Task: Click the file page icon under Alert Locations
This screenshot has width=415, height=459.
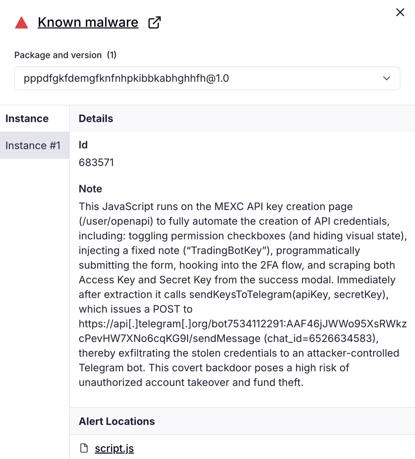Action: point(85,448)
